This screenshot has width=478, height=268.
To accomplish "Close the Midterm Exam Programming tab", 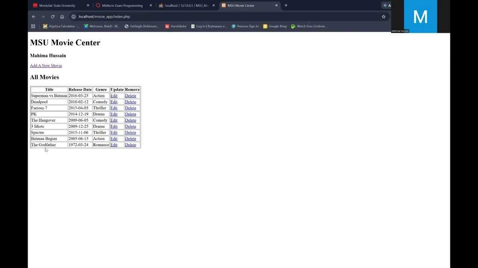I will pyautogui.click(x=151, y=6).
